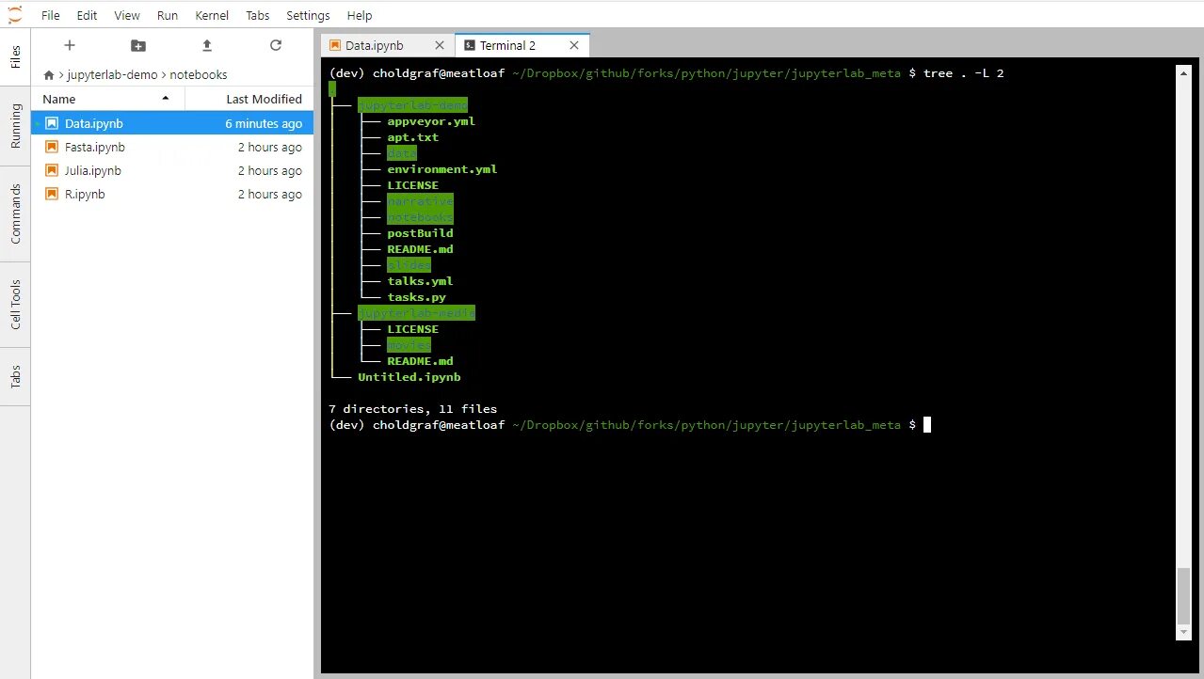
Task: Select R.ipynb in file list
Action: (172, 194)
